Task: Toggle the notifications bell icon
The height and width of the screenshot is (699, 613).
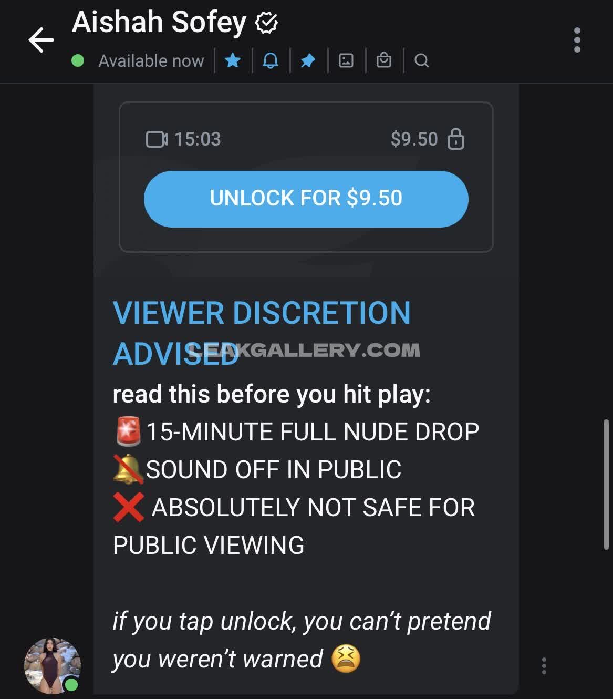Action: pyautogui.click(x=271, y=60)
